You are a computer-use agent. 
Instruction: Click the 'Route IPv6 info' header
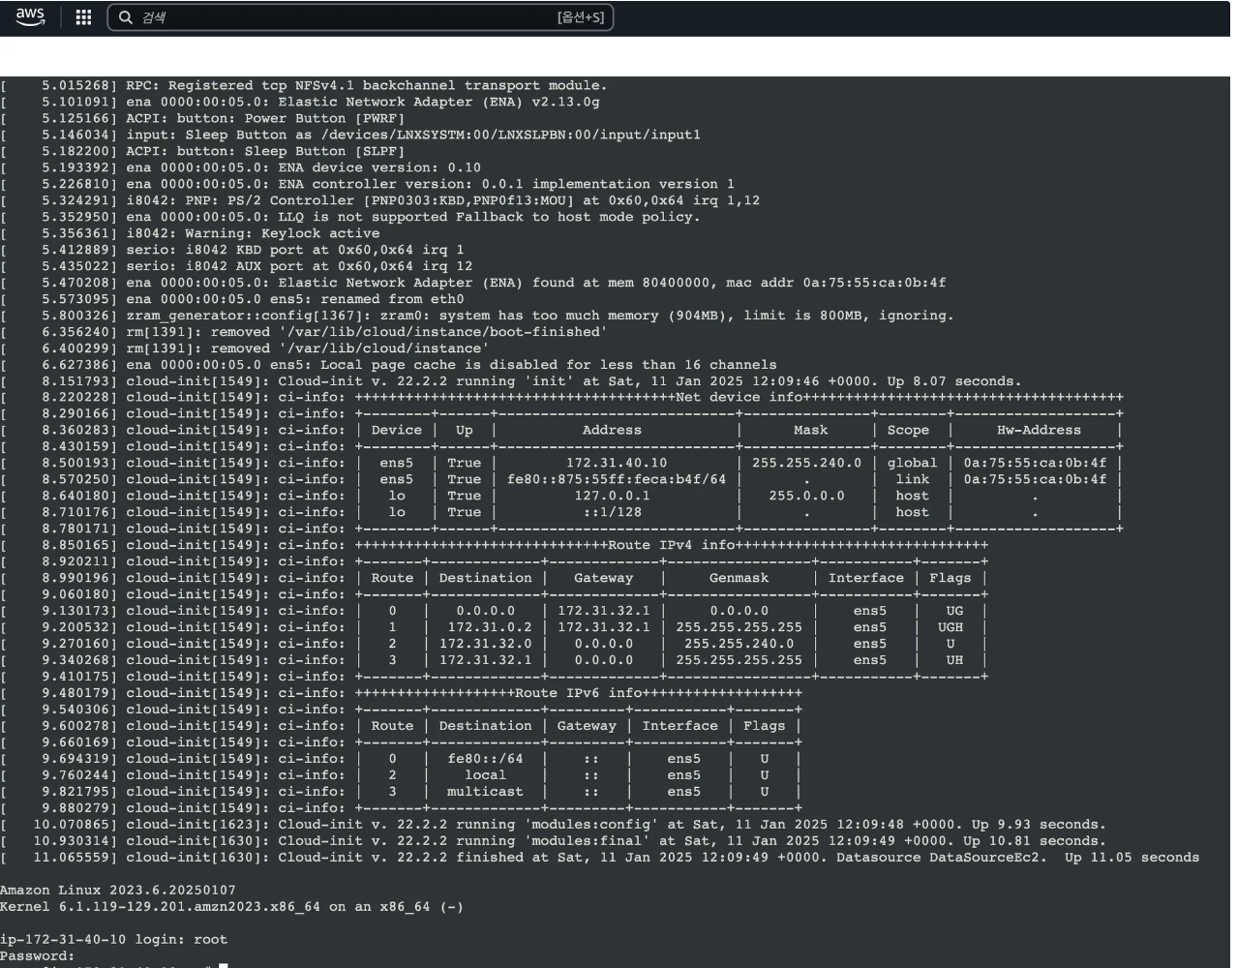click(x=579, y=693)
